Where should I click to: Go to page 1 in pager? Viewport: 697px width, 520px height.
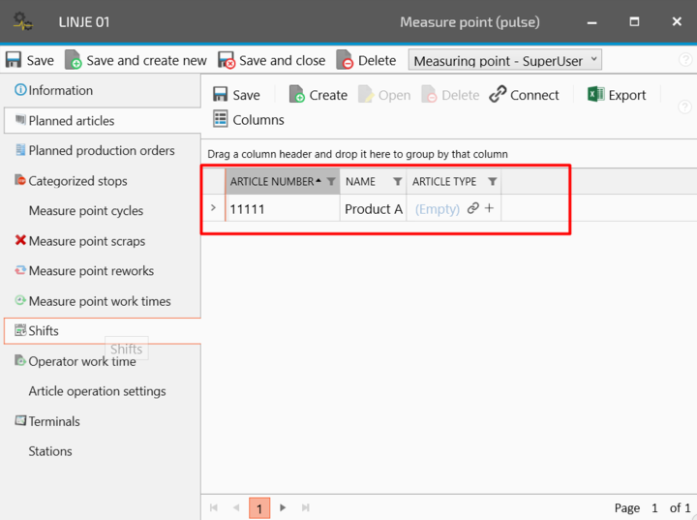pyautogui.click(x=258, y=507)
